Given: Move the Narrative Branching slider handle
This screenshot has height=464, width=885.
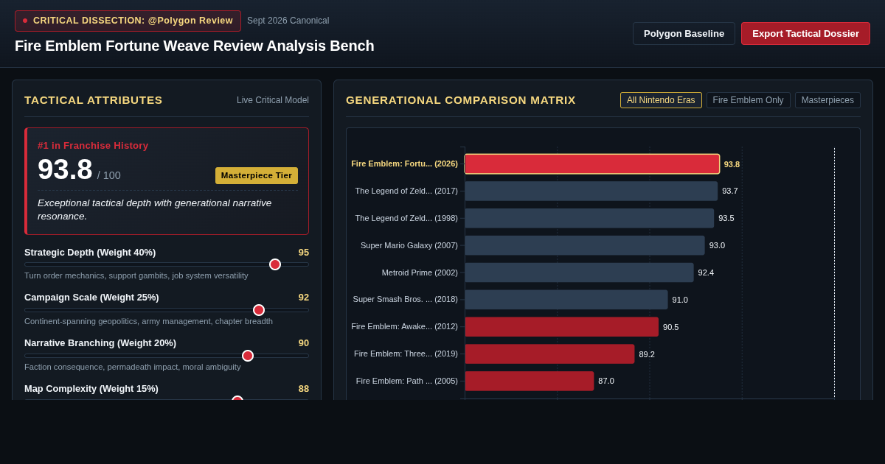Looking at the screenshot, I should (248, 356).
